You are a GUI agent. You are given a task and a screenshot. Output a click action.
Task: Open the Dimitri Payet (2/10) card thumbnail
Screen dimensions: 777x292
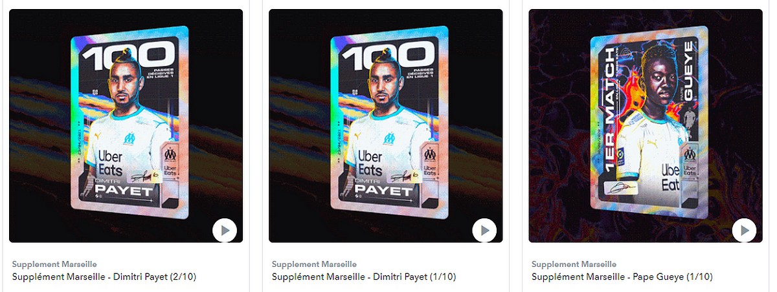126,126
